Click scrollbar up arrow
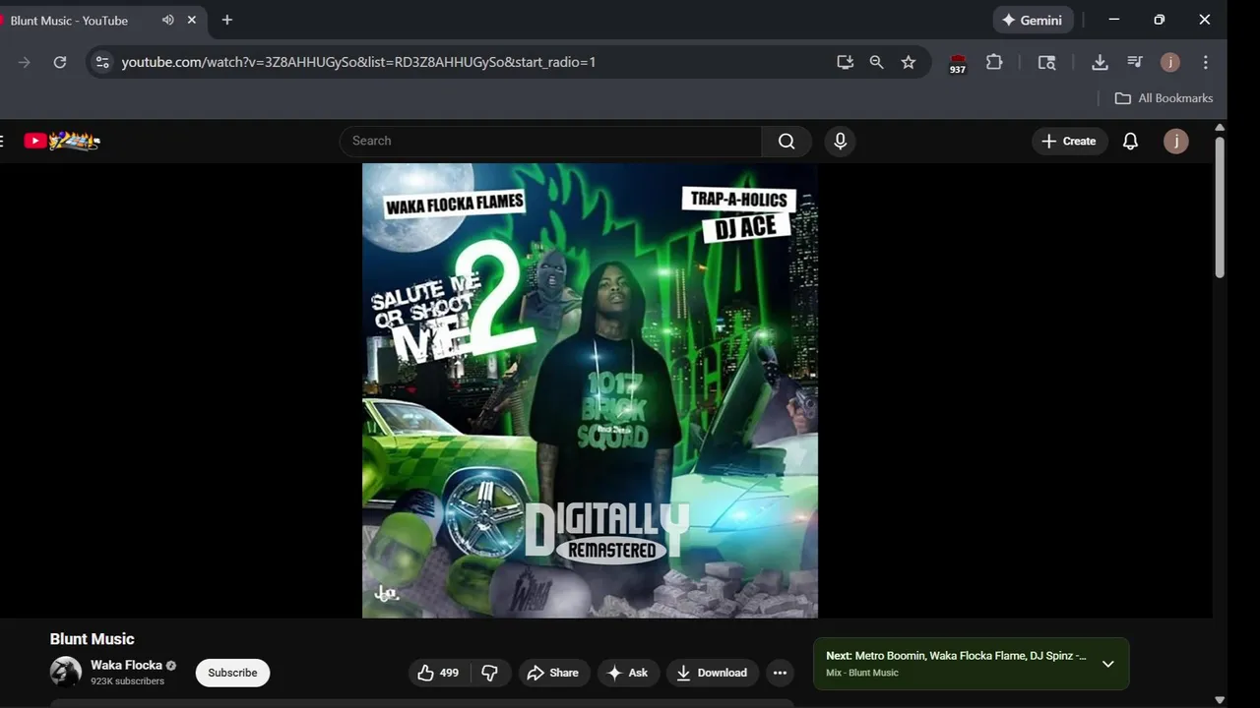 1220,128
